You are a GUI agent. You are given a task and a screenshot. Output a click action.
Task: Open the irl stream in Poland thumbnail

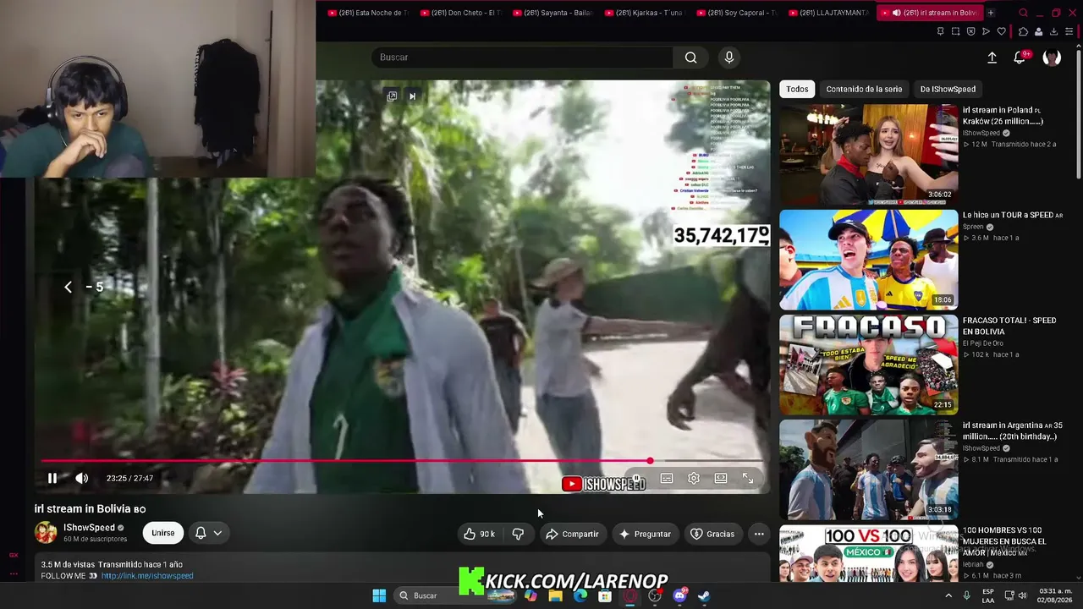click(x=868, y=155)
